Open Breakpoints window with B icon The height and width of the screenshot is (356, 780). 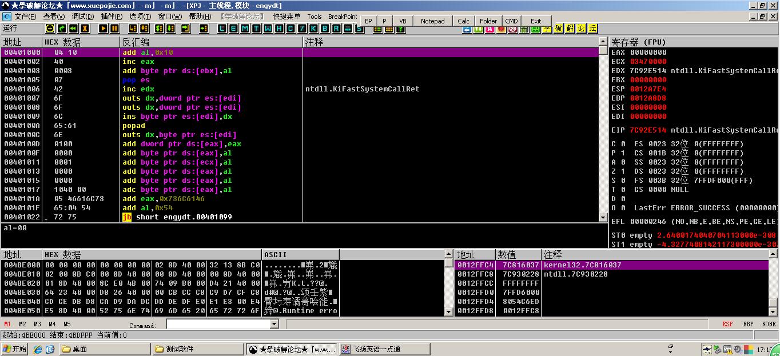324,28
